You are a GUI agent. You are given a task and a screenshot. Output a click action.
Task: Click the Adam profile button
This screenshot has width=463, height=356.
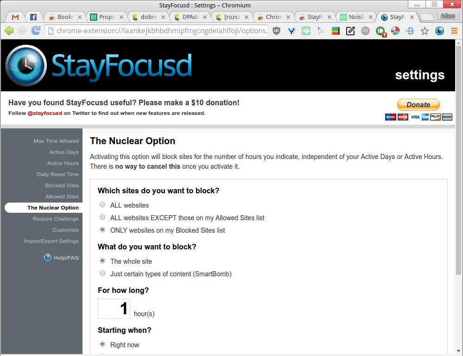[448, 16]
